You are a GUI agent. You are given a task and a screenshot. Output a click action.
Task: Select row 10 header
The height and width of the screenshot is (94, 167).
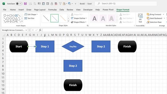pyautogui.click(x=3, y=74)
